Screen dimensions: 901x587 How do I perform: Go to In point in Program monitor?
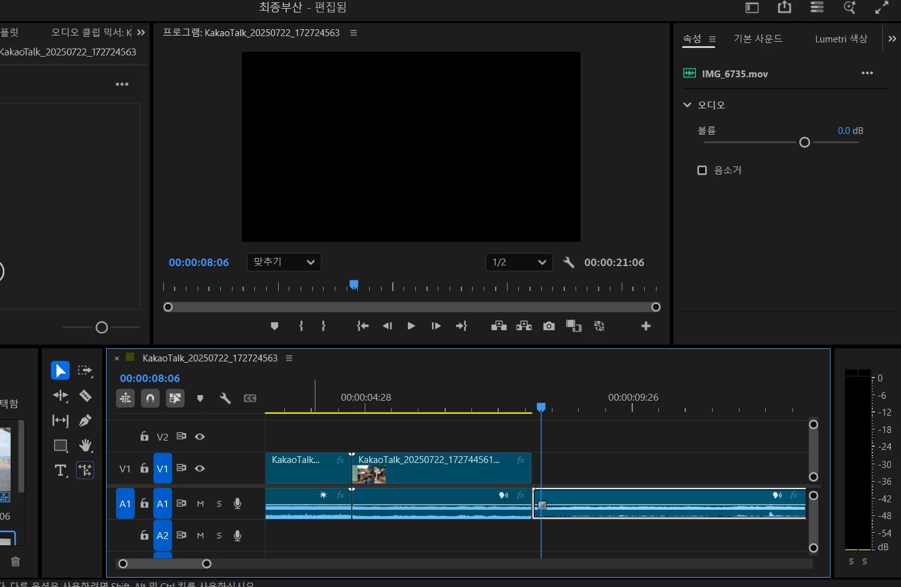363,326
